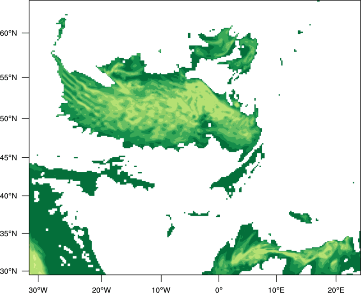Click the 20°E longitude label

click(336, 290)
